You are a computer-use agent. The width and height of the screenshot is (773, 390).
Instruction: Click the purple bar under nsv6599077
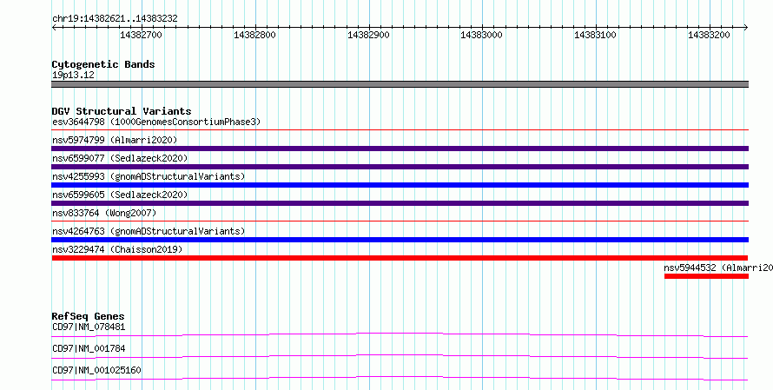[x=400, y=167]
